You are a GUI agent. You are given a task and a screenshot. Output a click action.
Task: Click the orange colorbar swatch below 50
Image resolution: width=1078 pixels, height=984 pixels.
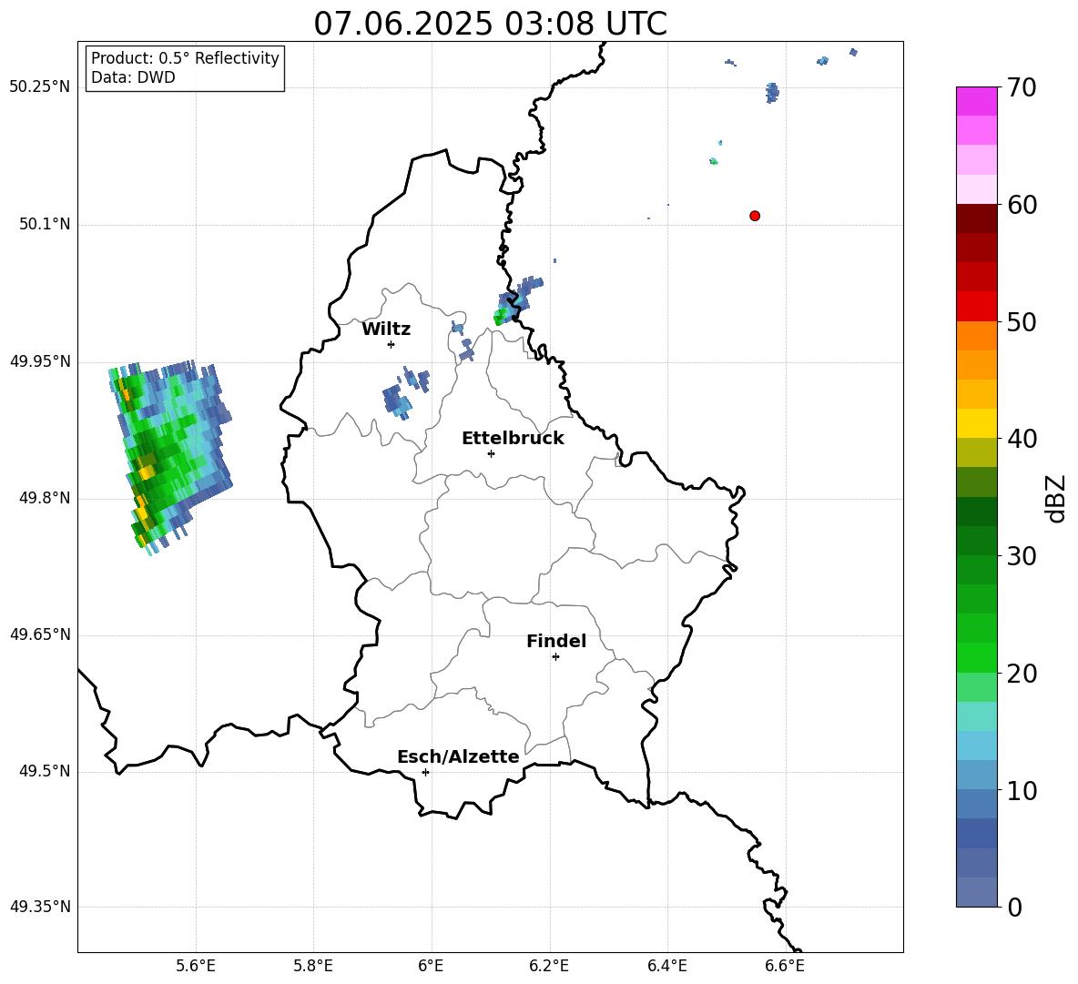tap(976, 335)
